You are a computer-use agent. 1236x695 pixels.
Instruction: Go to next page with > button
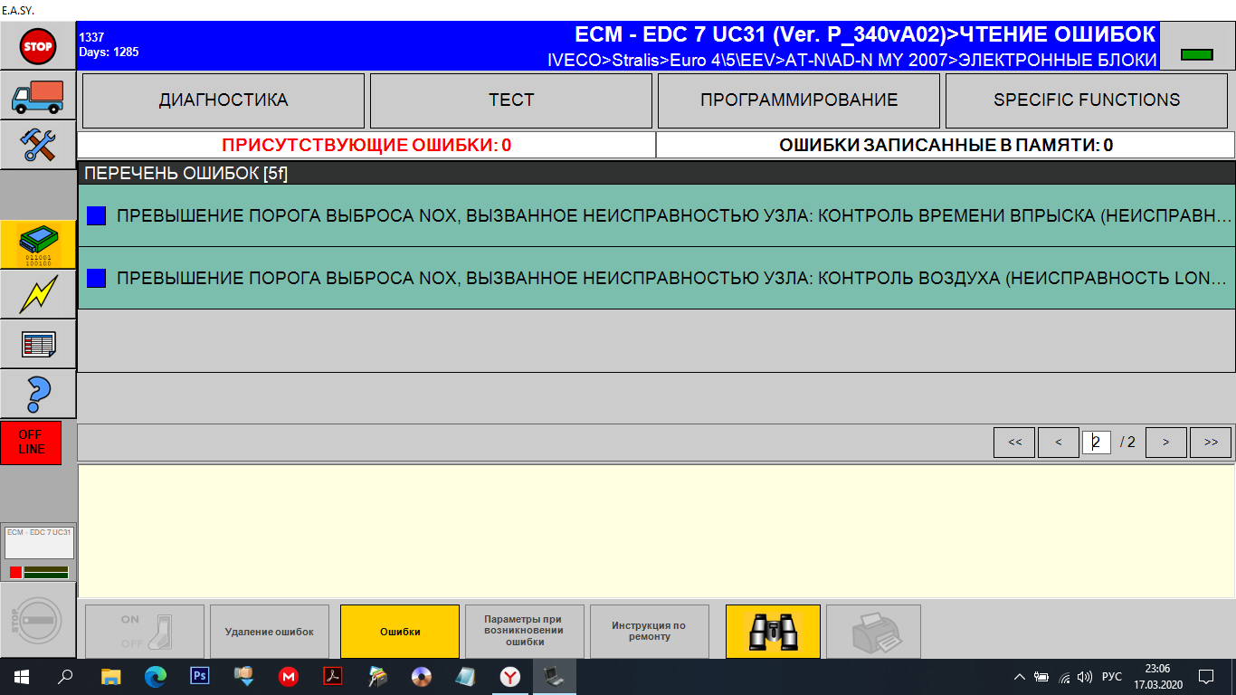1165,443
